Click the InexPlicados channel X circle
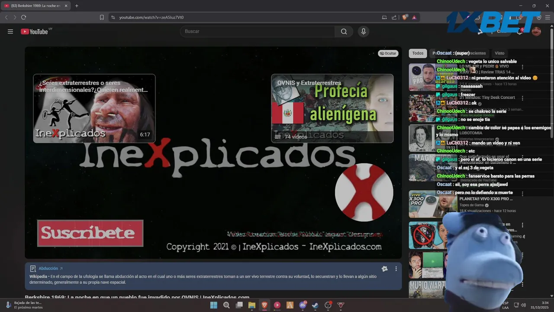The width and height of the screenshot is (554, 312). [364, 192]
